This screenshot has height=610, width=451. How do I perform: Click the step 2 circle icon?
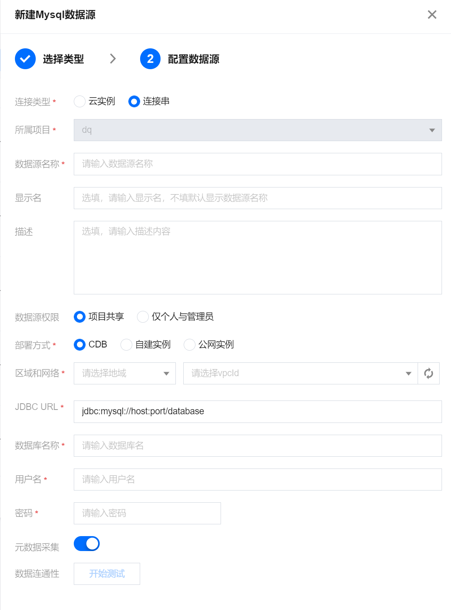[150, 59]
